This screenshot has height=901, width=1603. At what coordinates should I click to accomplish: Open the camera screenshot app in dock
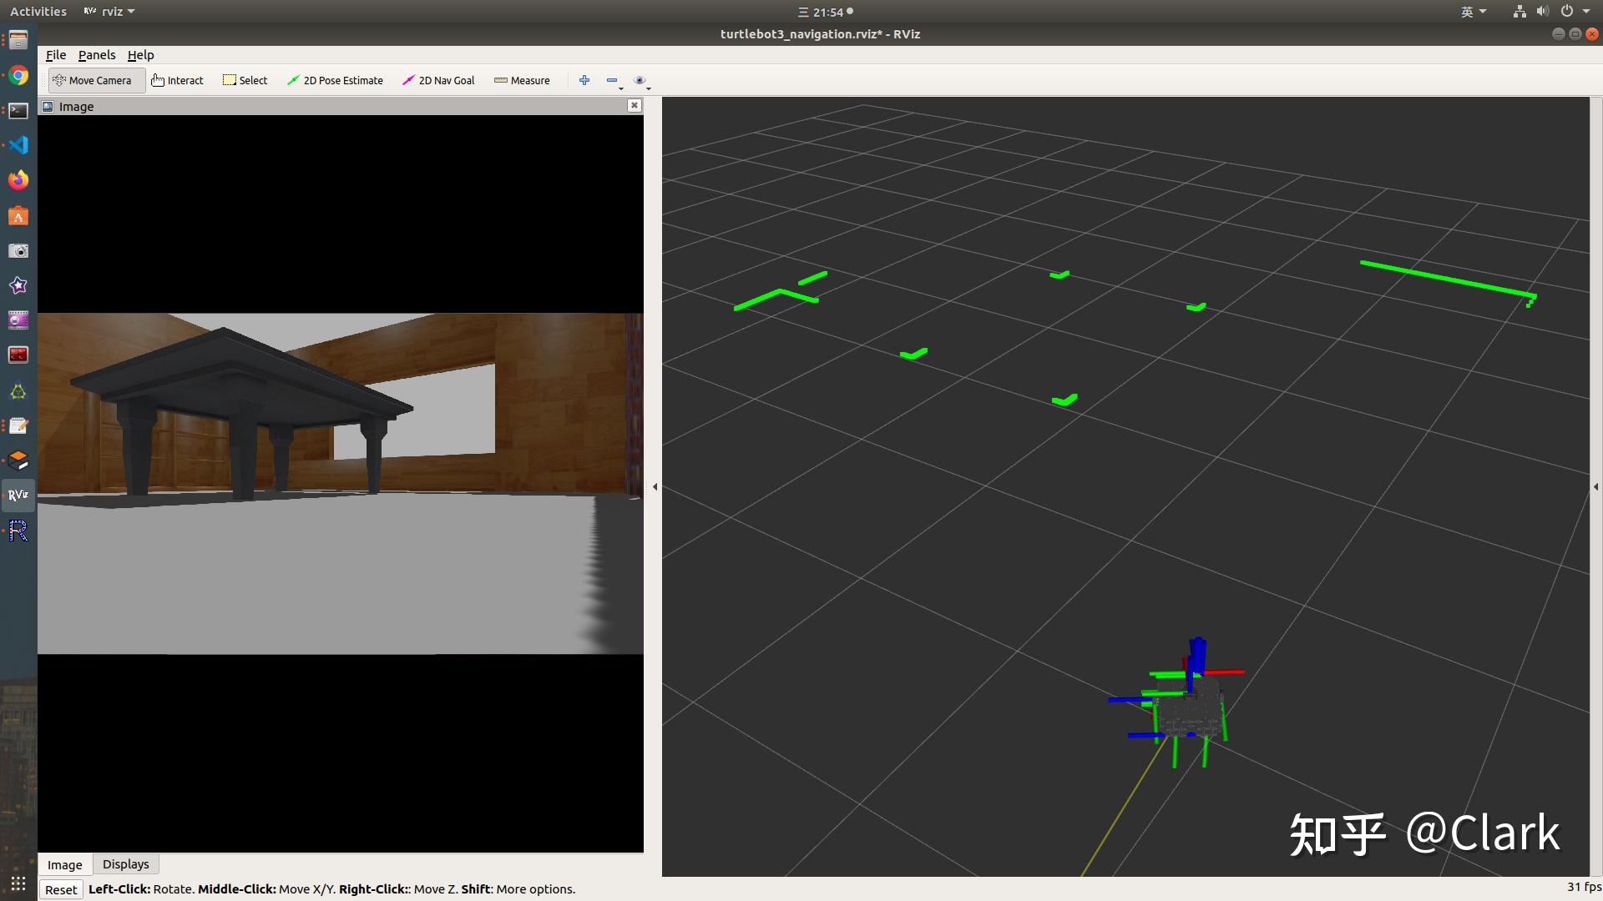[x=18, y=250]
